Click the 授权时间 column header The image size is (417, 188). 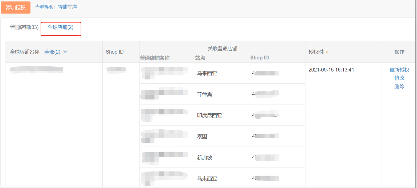tap(318, 52)
